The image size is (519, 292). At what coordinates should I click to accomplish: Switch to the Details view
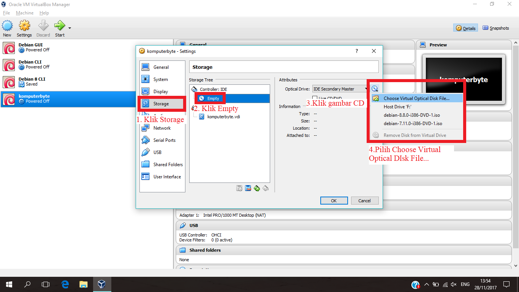(x=466, y=28)
